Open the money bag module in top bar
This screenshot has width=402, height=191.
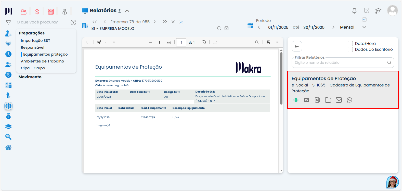point(64,11)
